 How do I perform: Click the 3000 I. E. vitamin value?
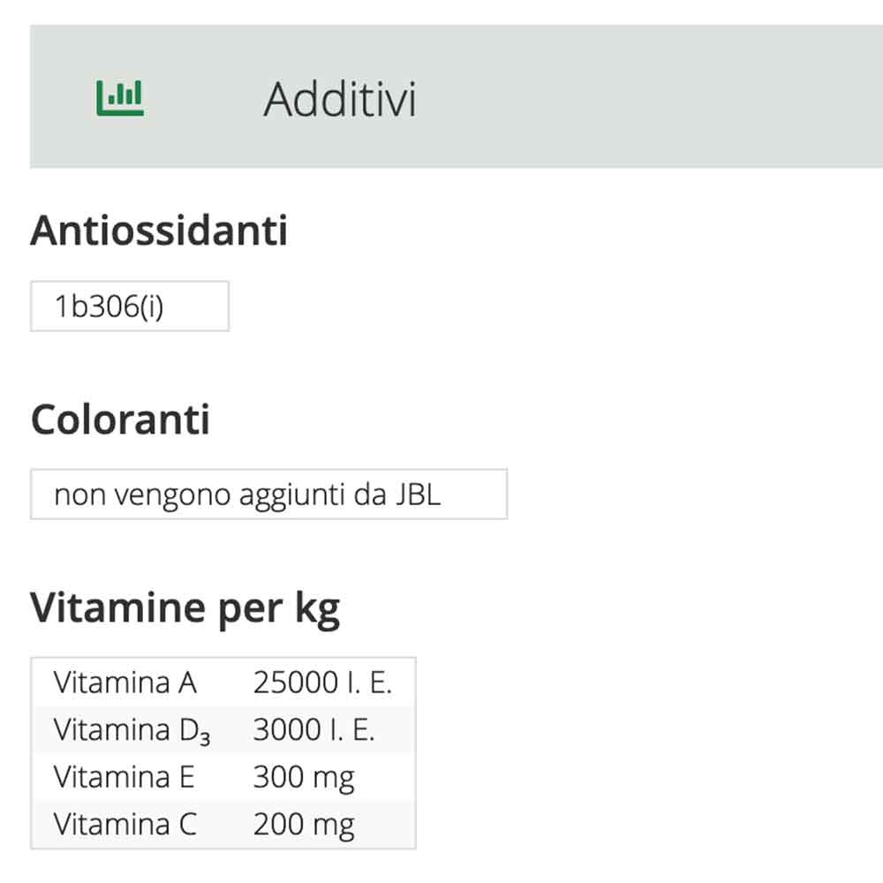[314, 728]
